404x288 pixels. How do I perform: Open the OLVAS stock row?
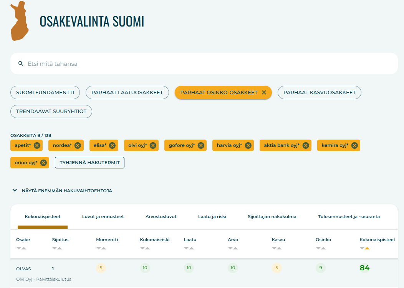point(204,273)
